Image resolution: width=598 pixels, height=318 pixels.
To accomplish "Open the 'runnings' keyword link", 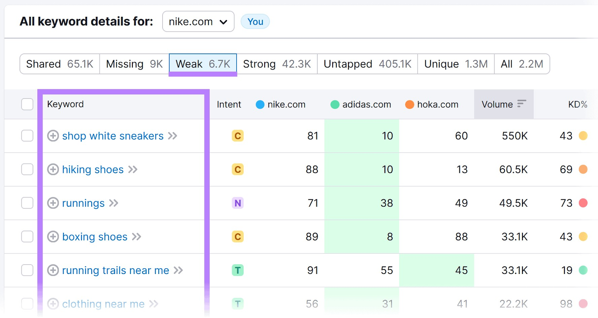I will [x=83, y=203].
